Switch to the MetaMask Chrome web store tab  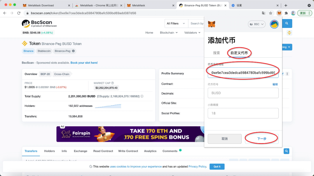click(98, 6)
